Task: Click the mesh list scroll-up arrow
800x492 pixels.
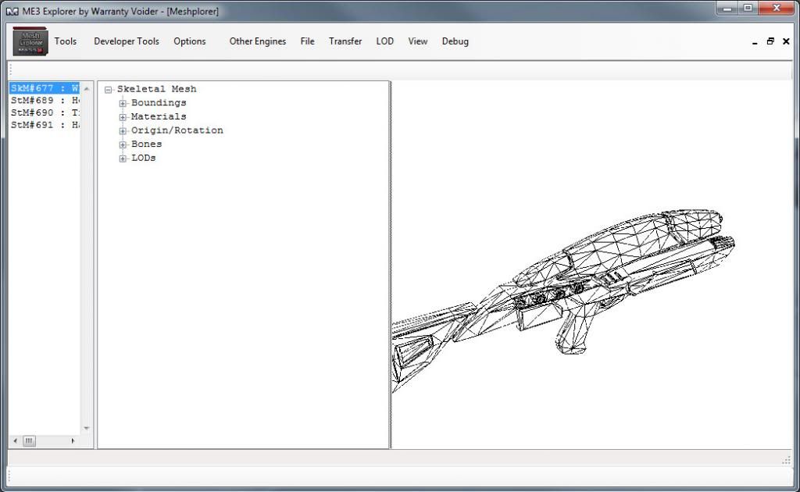Action: pos(87,89)
